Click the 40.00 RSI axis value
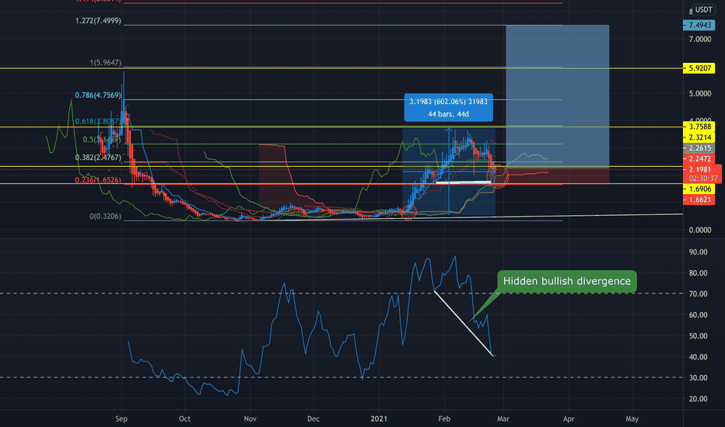The width and height of the screenshot is (725, 427). click(699, 357)
